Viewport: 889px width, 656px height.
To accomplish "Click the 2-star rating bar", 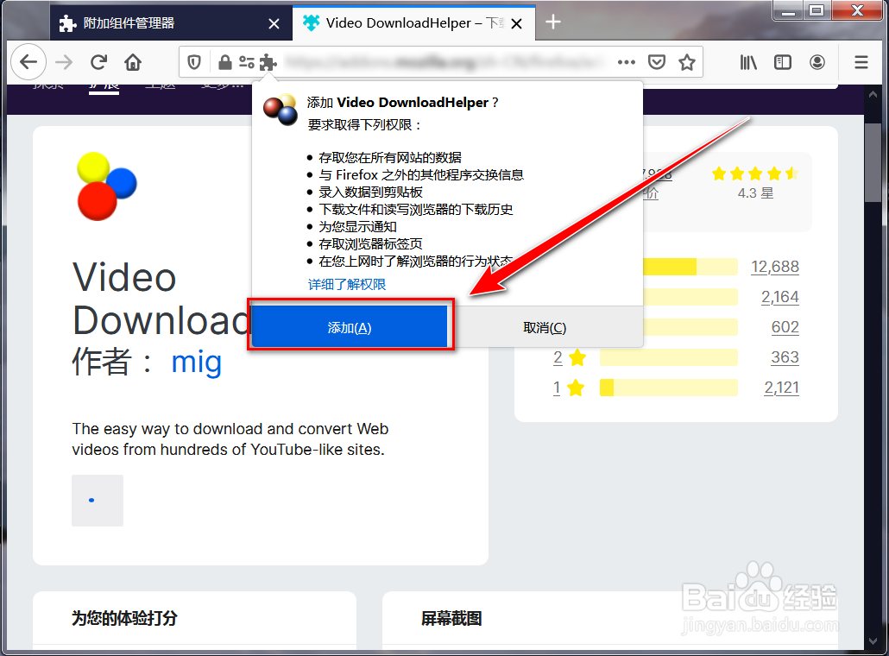I will click(x=669, y=357).
